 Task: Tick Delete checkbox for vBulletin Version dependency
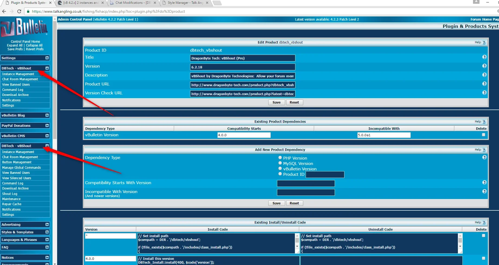click(x=484, y=135)
